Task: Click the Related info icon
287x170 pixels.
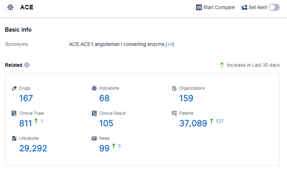Action: tap(27, 65)
